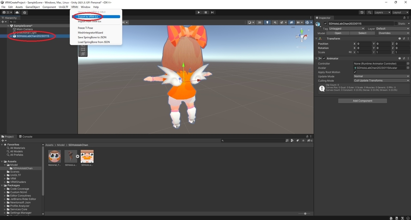Toggle scene lighting bulb icon

tap(267, 23)
